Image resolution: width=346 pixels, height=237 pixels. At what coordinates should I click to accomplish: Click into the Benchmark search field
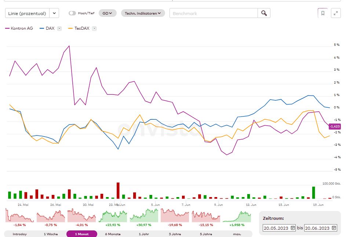pos(214,13)
